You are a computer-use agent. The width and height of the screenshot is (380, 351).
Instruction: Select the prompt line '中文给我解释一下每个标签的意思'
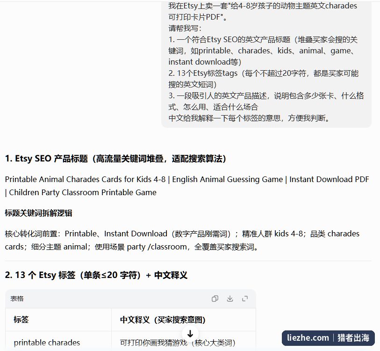pos(249,118)
